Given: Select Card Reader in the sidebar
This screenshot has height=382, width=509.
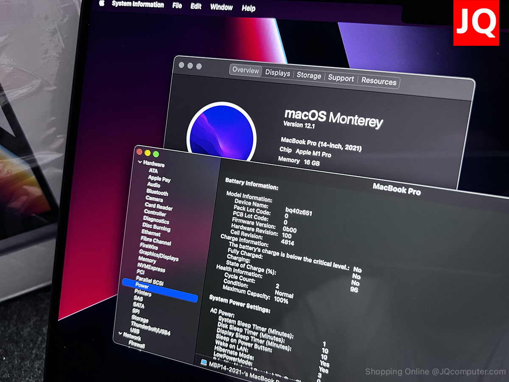Looking at the screenshot, I should [x=159, y=207].
